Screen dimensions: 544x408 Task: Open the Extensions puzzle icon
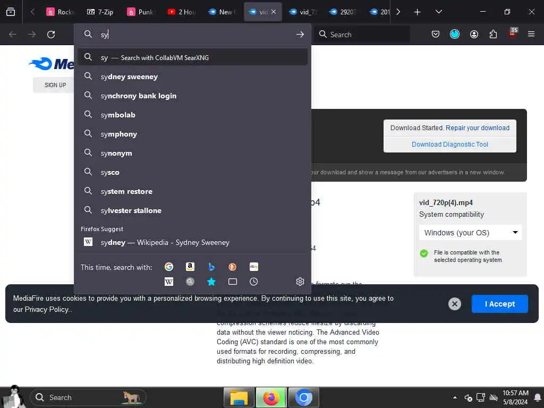tap(493, 35)
